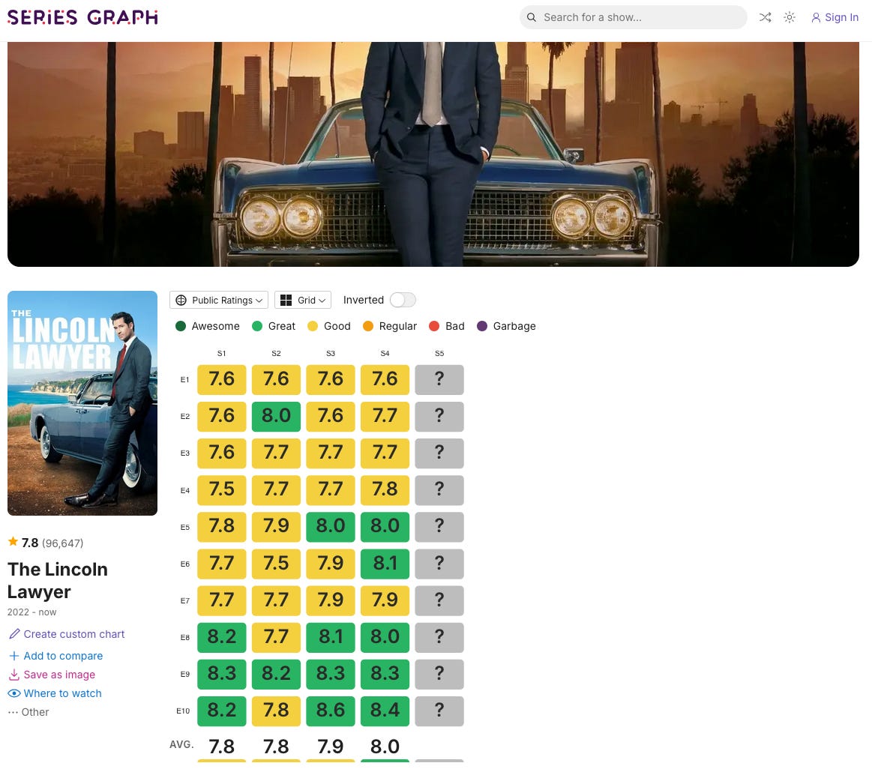Image resolution: width=872 pixels, height=769 pixels.
Task: Click the Awesome dark green legend dot
Action: click(x=181, y=326)
